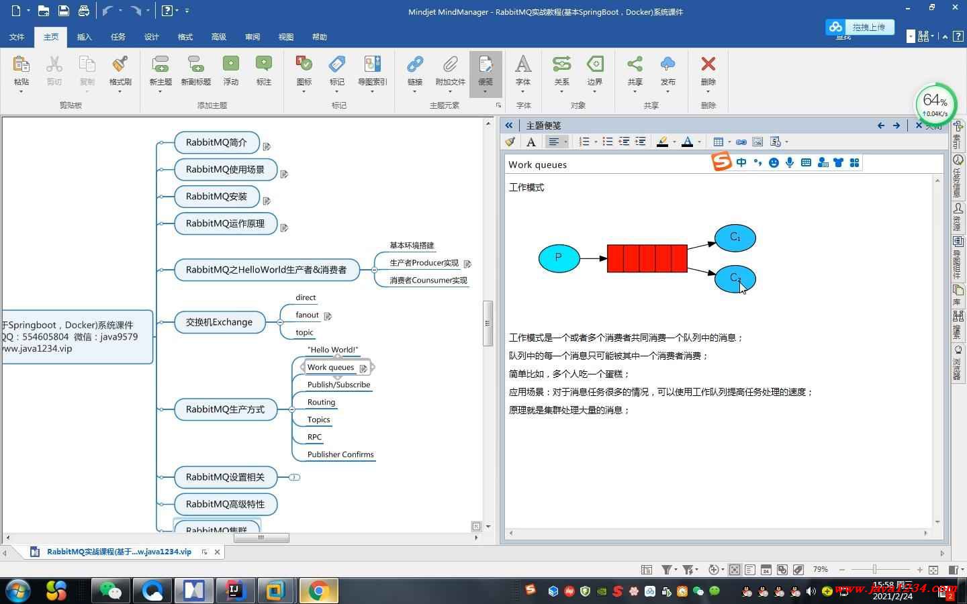Decrease indent in notes toolbar
Viewport: 967px width, 604px height.
(624, 142)
